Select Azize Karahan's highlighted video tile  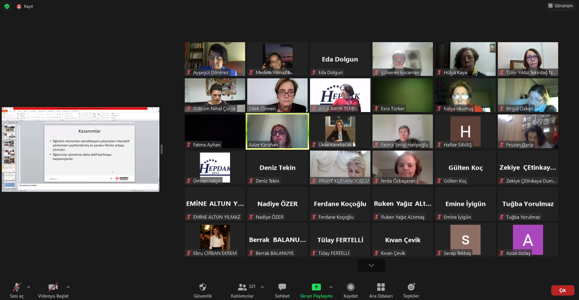pos(277,131)
